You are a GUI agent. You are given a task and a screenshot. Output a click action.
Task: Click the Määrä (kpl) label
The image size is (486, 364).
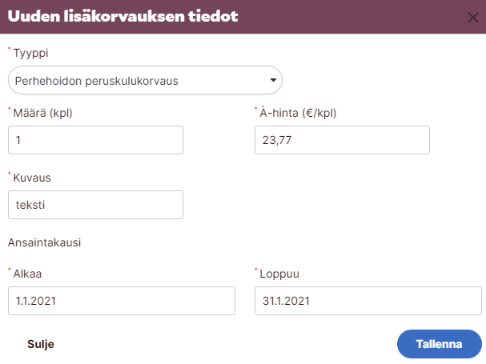click(x=47, y=113)
